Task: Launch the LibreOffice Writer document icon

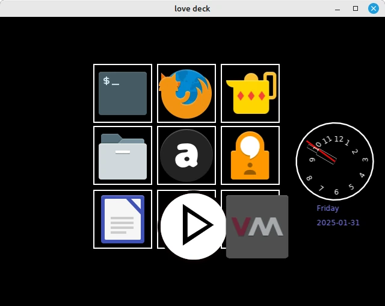Action: (123, 219)
